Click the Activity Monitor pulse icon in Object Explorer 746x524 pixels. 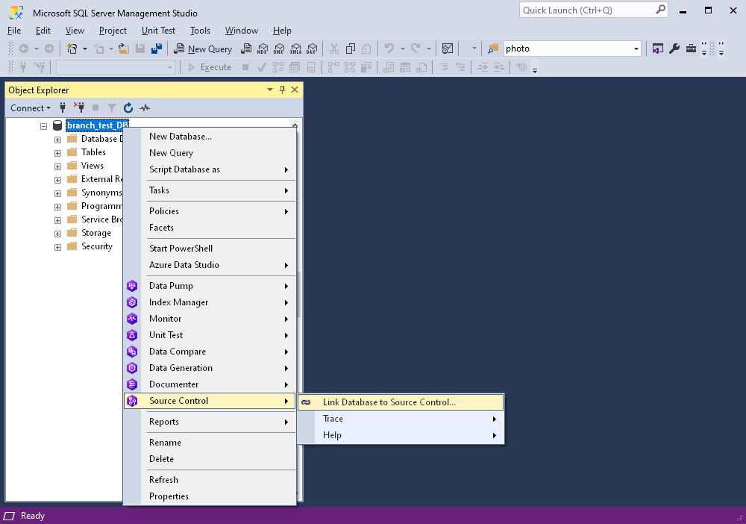pos(145,108)
